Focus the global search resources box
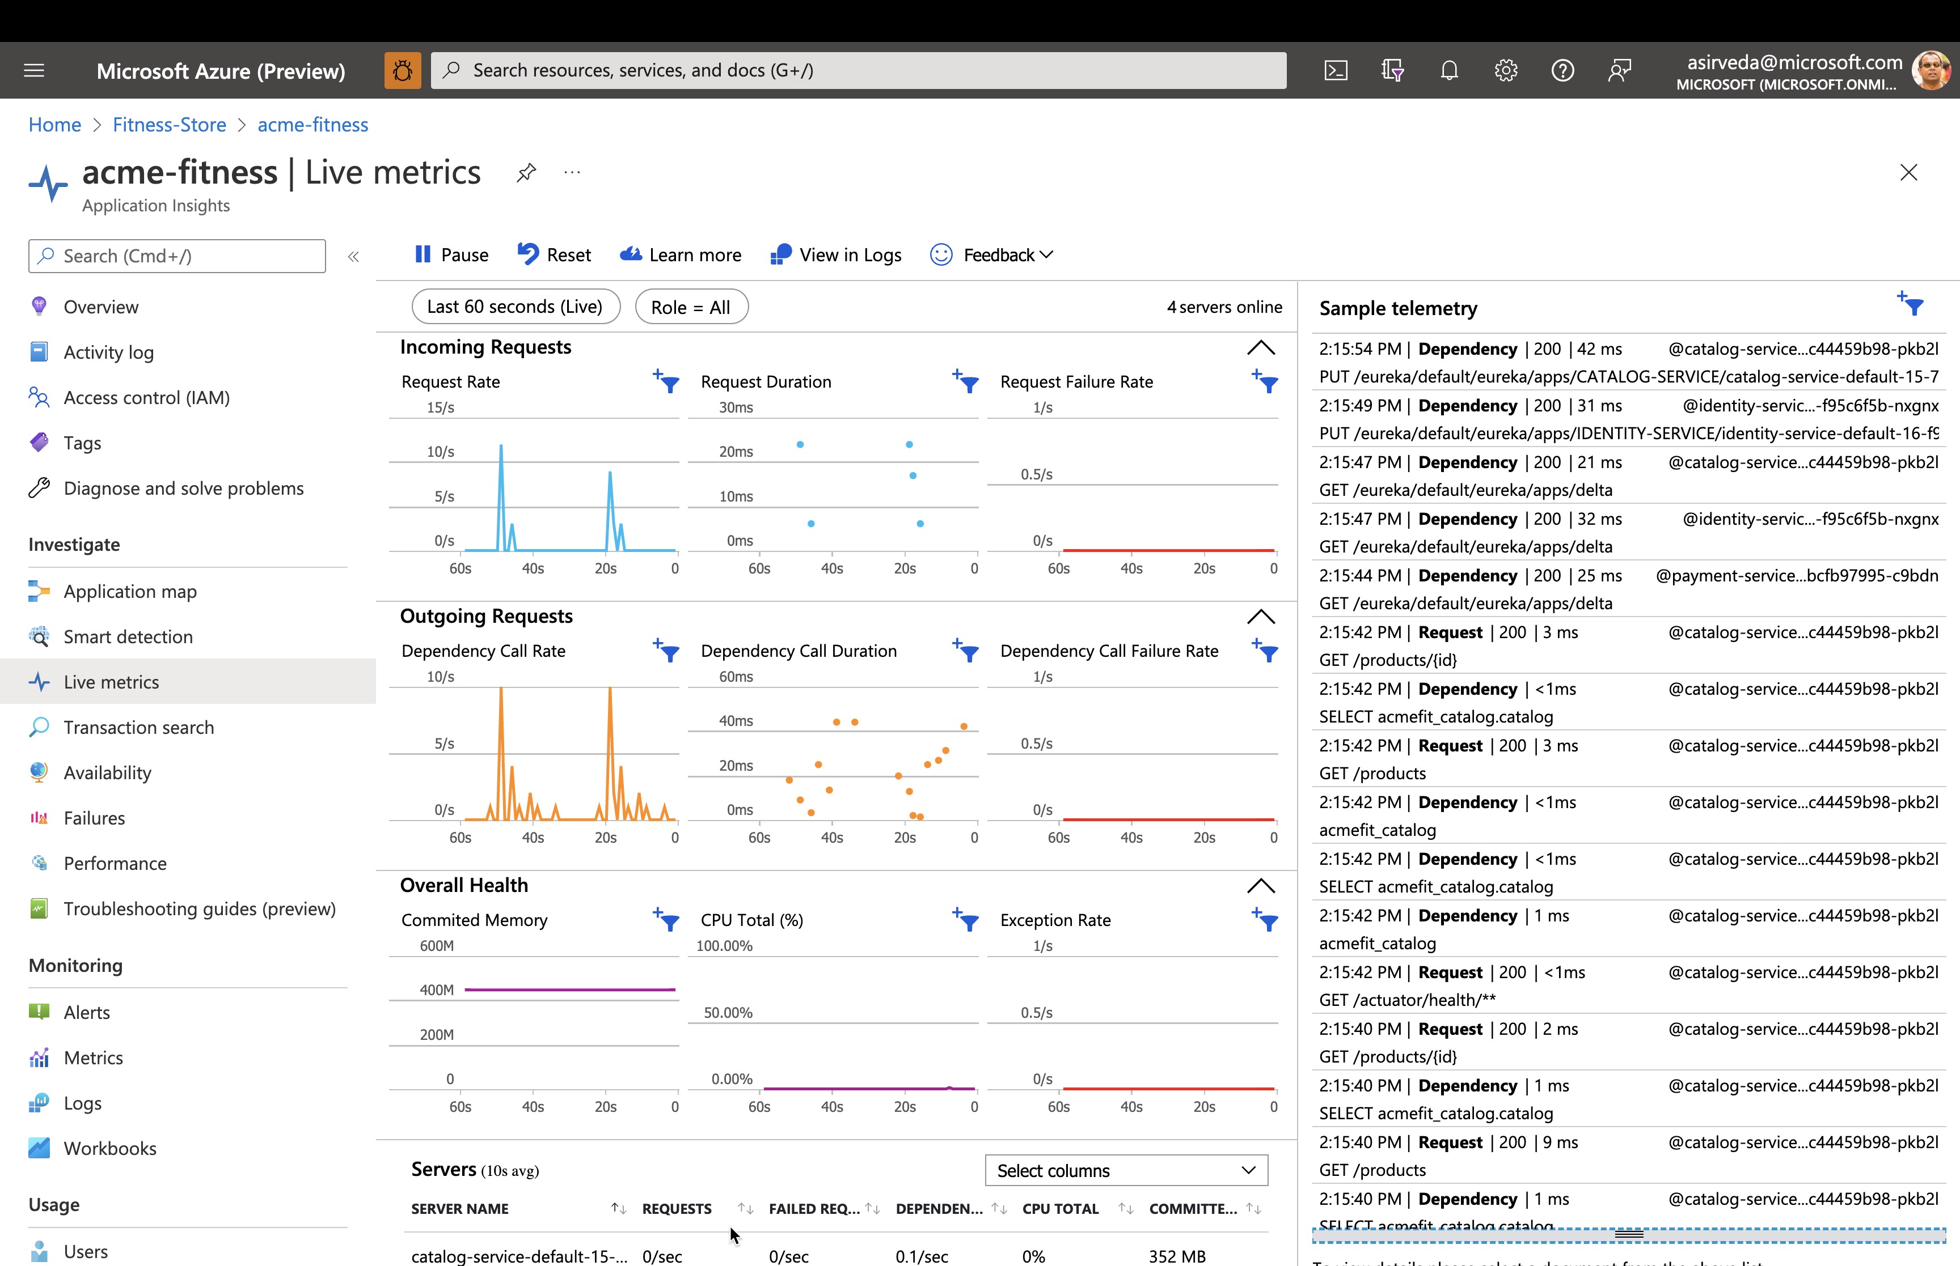 coord(859,71)
